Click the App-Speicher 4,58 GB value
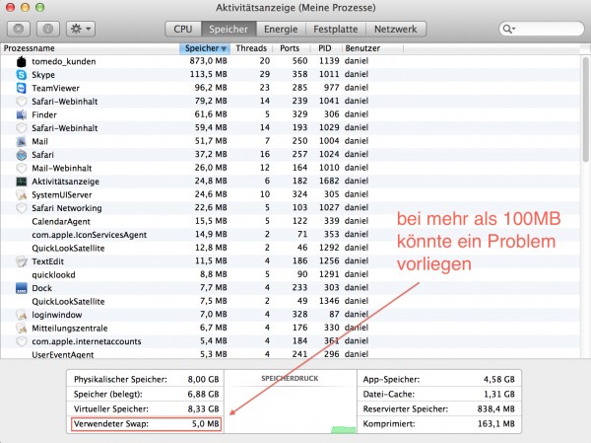 pos(499,379)
